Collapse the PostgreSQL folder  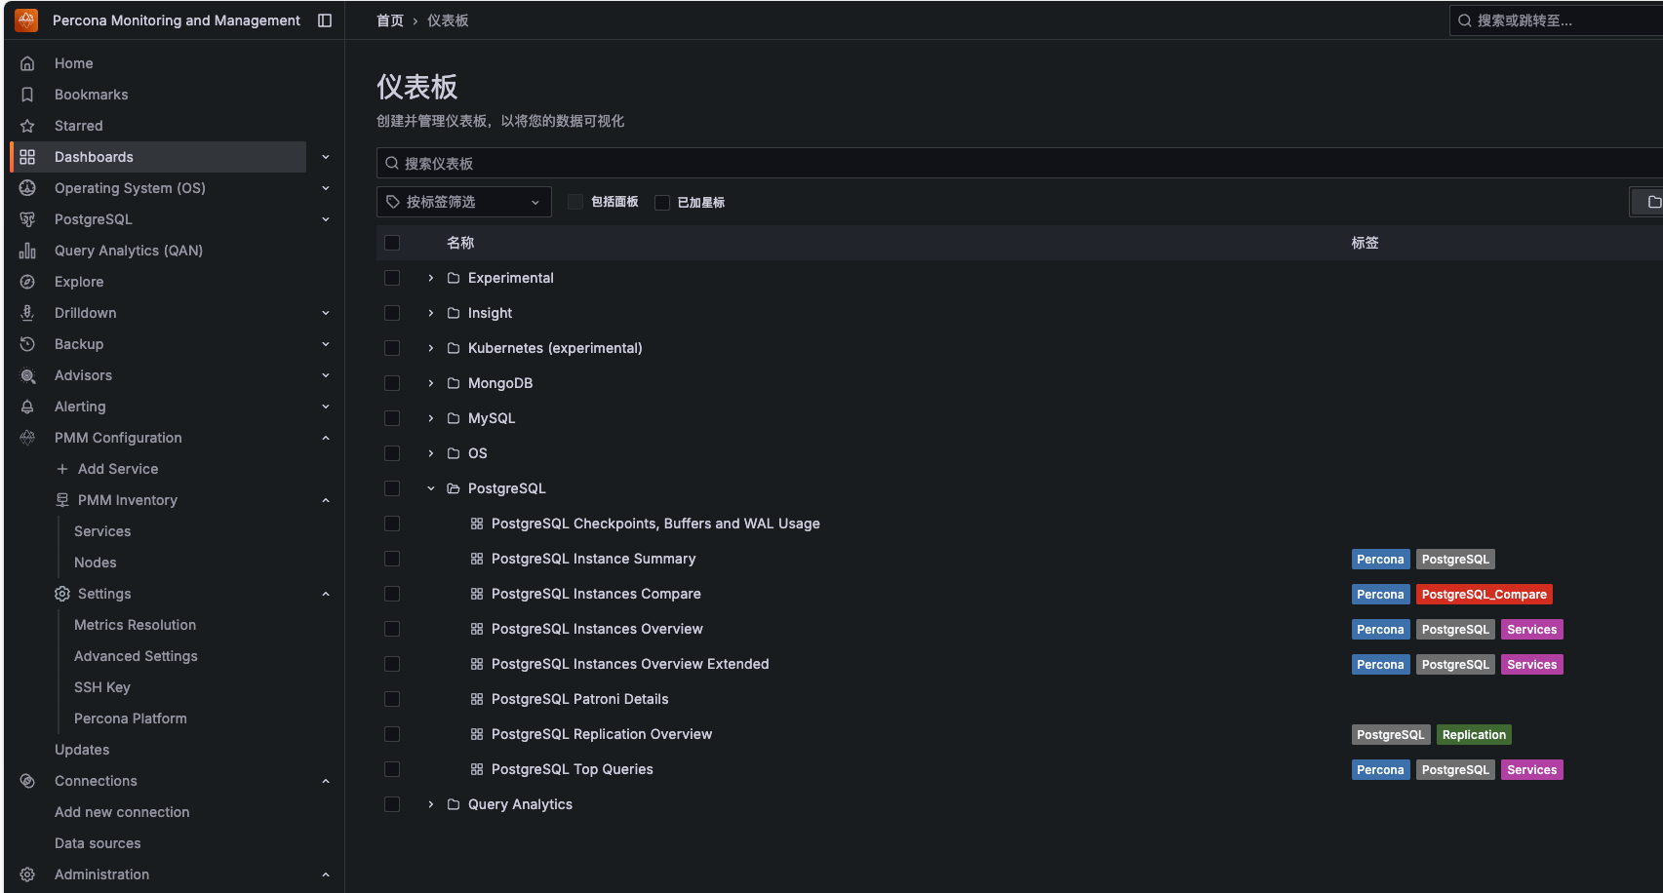pos(431,488)
